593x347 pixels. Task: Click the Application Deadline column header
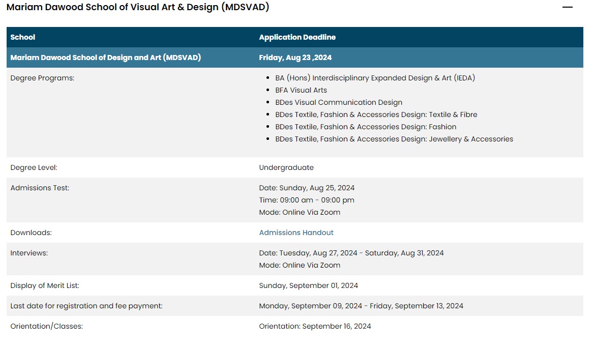297,37
